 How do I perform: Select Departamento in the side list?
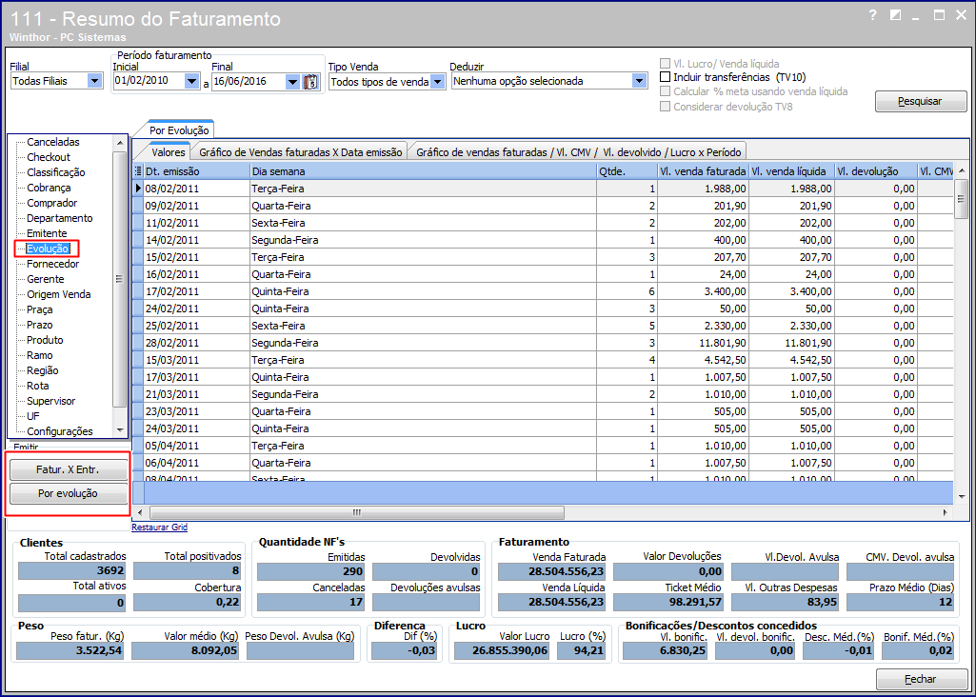click(60, 218)
